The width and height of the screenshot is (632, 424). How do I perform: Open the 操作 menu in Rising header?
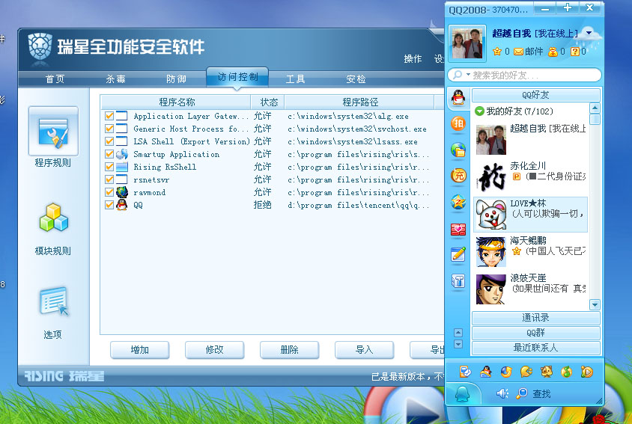point(413,59)
